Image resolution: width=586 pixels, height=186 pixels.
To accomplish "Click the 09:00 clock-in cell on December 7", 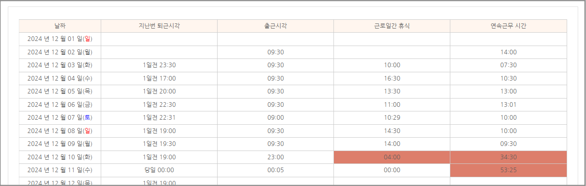I will 276,118.
